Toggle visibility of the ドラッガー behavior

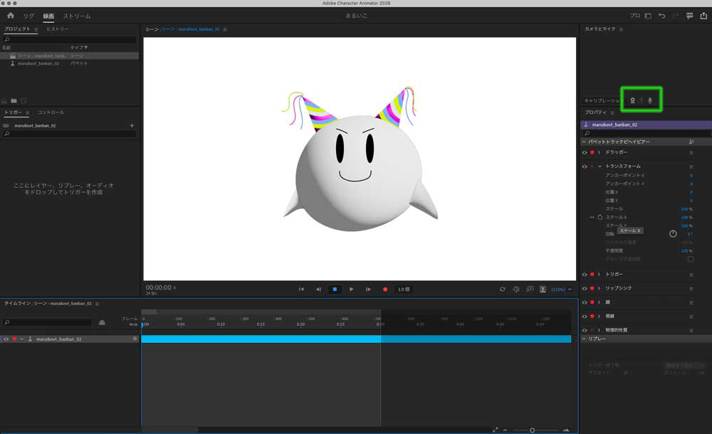tap(584, 153)
